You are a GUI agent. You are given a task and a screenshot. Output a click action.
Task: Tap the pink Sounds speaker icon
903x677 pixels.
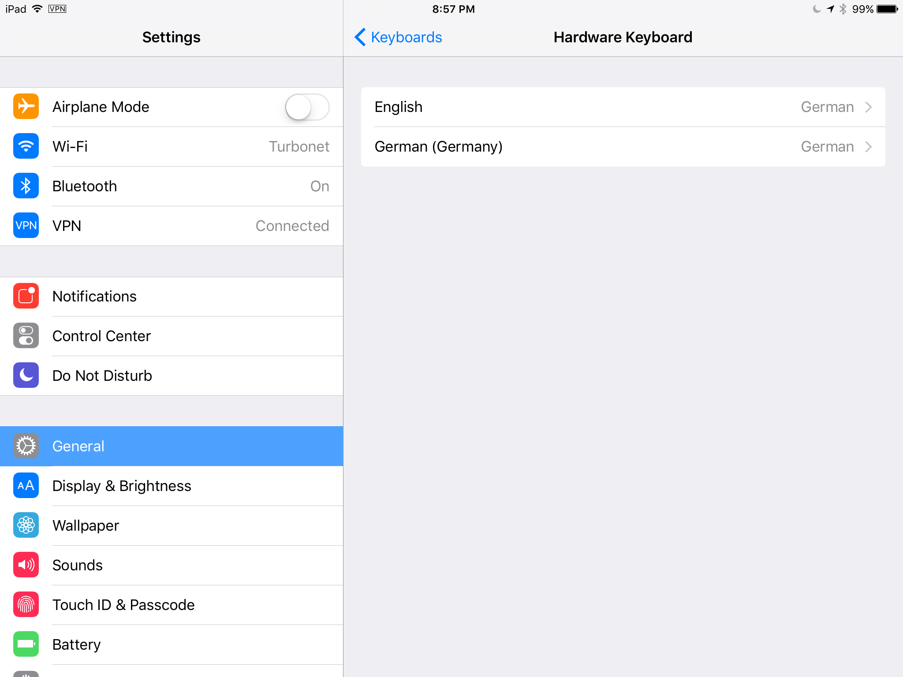click(x=26, y=565)
